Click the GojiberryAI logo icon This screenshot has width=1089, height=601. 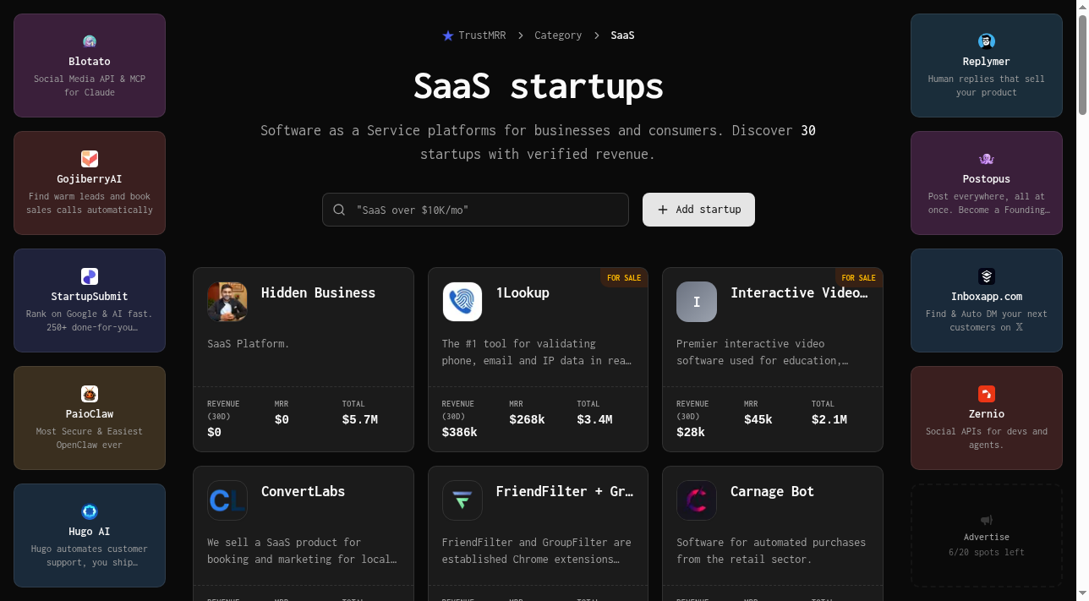click(90, 159)
